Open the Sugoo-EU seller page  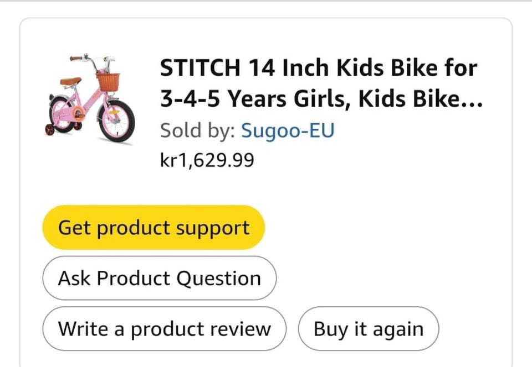288,131
